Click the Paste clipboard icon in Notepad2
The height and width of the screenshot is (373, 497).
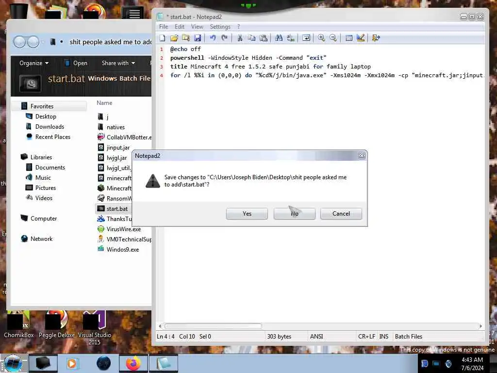(x=264, y=38)
